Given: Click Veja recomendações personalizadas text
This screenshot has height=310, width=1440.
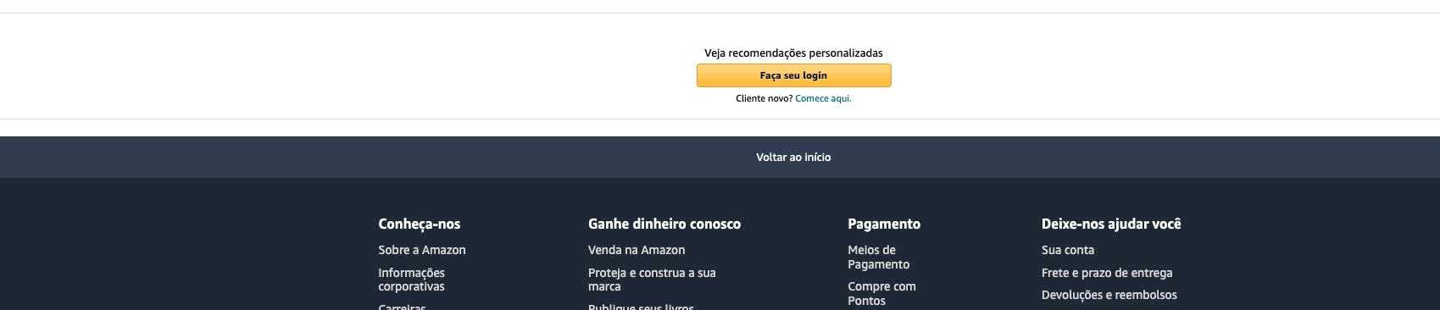Looking at the screenshot, I should click(x=793, y=53).
